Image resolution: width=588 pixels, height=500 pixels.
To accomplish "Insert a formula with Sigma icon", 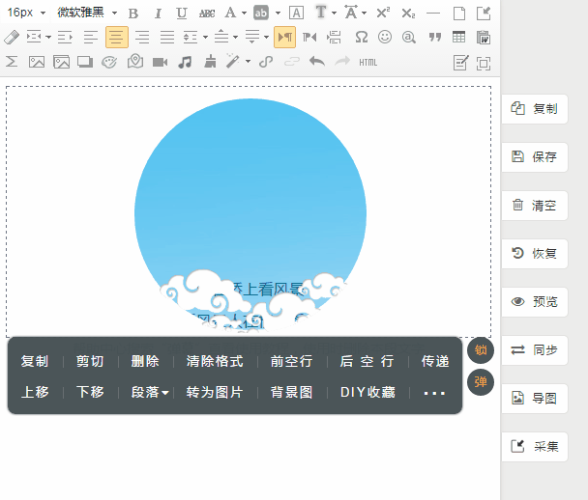I will pos(12,62).
